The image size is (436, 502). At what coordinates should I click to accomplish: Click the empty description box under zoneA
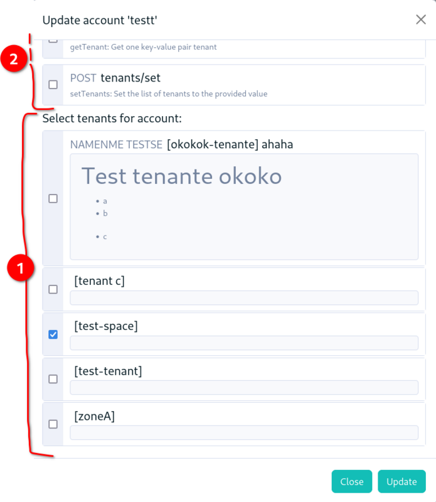pyautogui.click(x=244, y=432)
